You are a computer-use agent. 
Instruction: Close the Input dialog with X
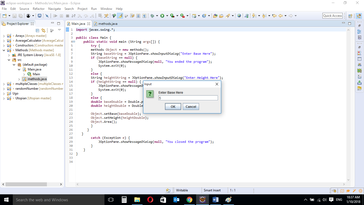tap(217, 84)
